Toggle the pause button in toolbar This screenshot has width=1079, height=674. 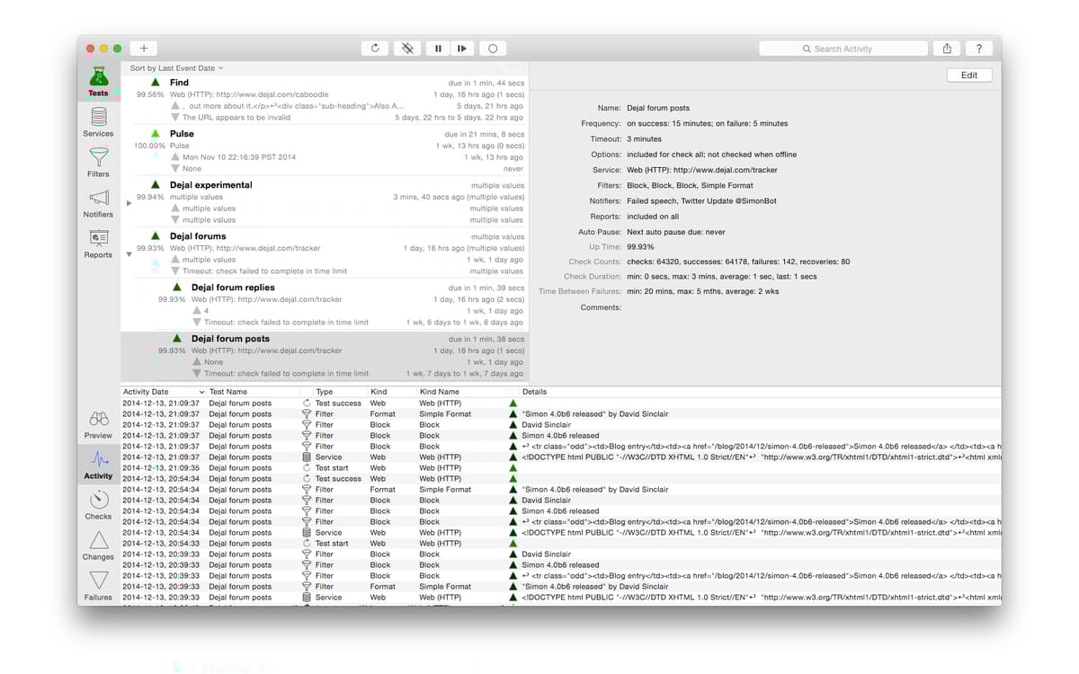pos(438,49)
